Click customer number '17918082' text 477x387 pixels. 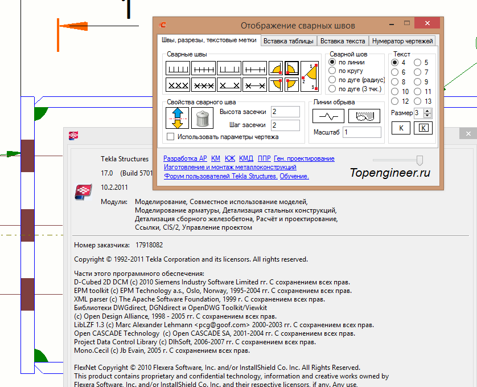point(149,245)
